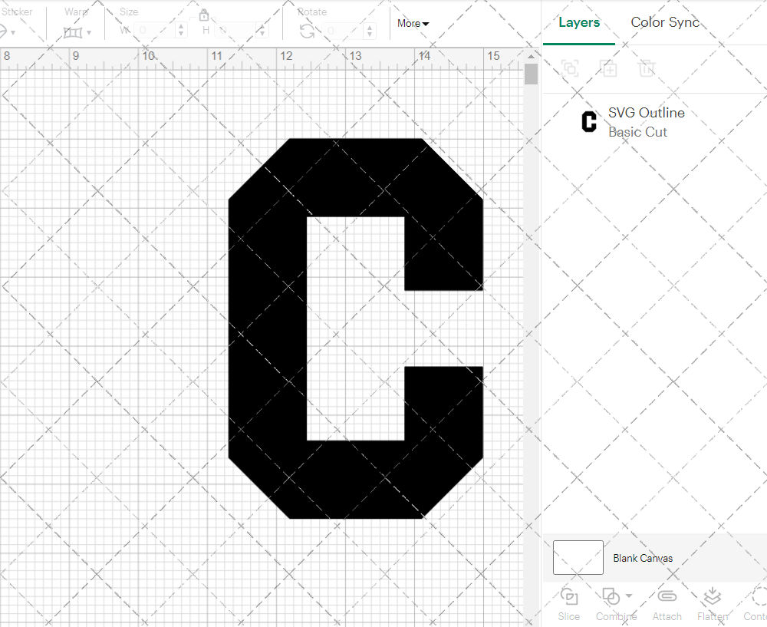The width and height of the screenshot is (767, 627).
Task: Click the Delete layer trash icon
Action: [646, 68]
